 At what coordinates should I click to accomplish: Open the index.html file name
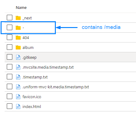click(x=32, y=106)
